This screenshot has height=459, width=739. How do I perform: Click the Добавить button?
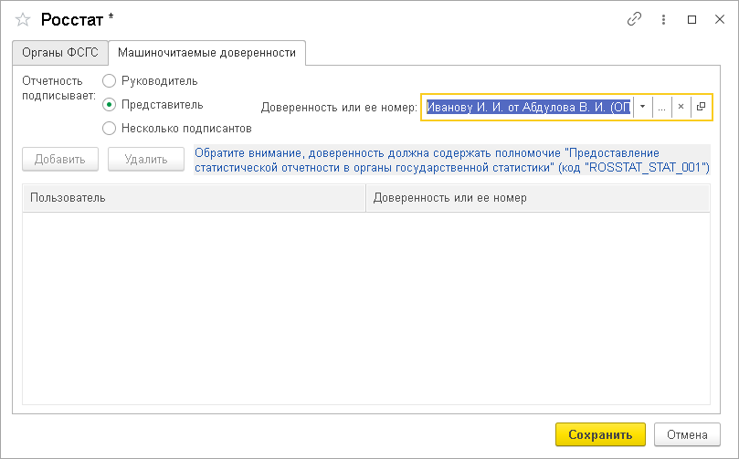pyautogui.click(x=60, y=160)
